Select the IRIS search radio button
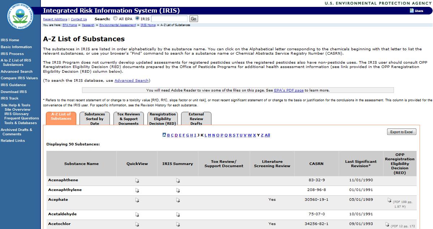433x229 pixels. [x=137, y=18]
